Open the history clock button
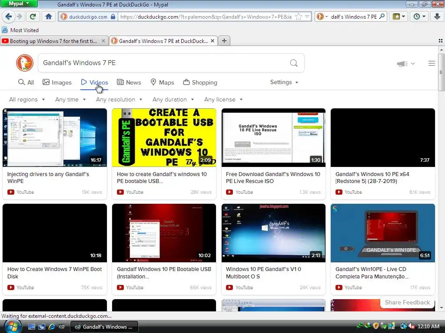This screenshot has width=445, height=333. [419, 16]
